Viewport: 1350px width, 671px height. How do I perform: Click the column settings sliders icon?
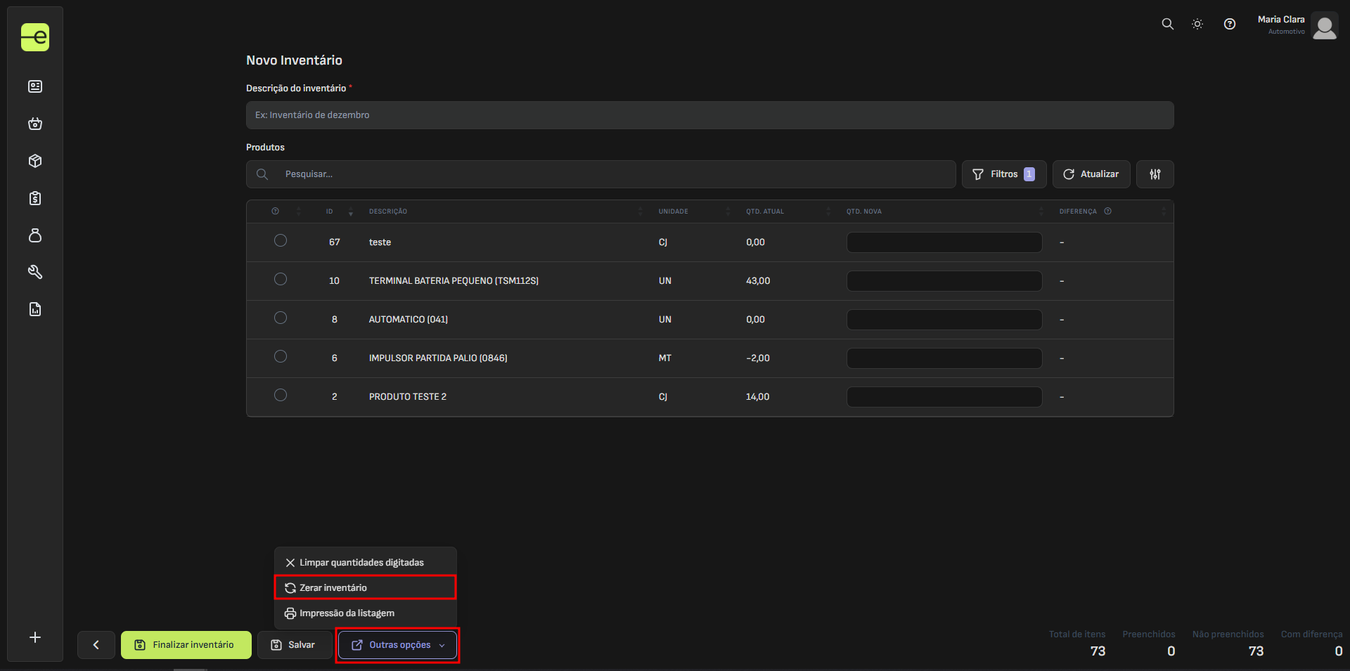point(1155,174)
